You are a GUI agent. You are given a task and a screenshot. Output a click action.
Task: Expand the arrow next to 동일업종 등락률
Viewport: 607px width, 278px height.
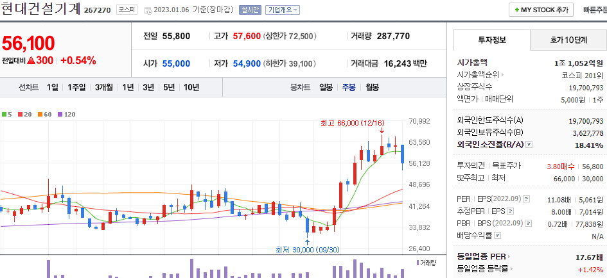click(512, 269)
